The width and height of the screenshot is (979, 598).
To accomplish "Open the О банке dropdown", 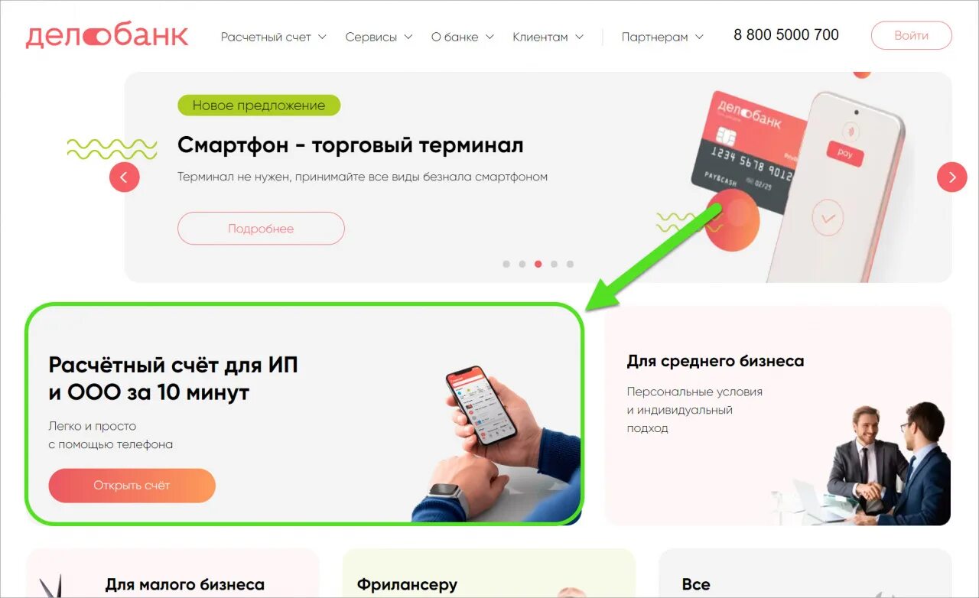I will click(463, 37).
